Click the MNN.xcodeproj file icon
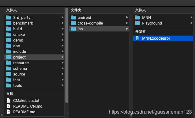This screenshot has height=118, width=195. [138, 38]
